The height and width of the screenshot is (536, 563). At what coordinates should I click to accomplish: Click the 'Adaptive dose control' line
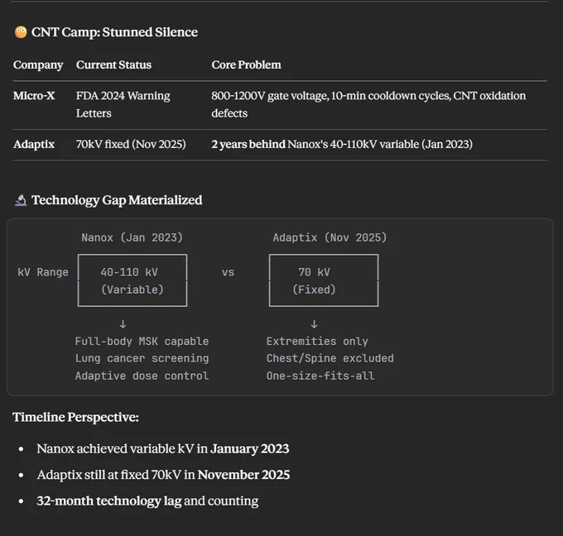click(x=142, y=376)
